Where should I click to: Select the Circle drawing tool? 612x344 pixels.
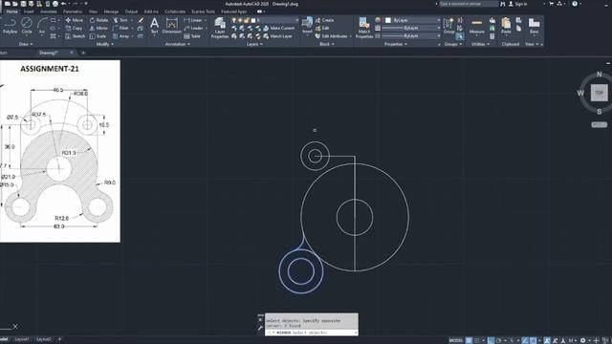[27, 27]
